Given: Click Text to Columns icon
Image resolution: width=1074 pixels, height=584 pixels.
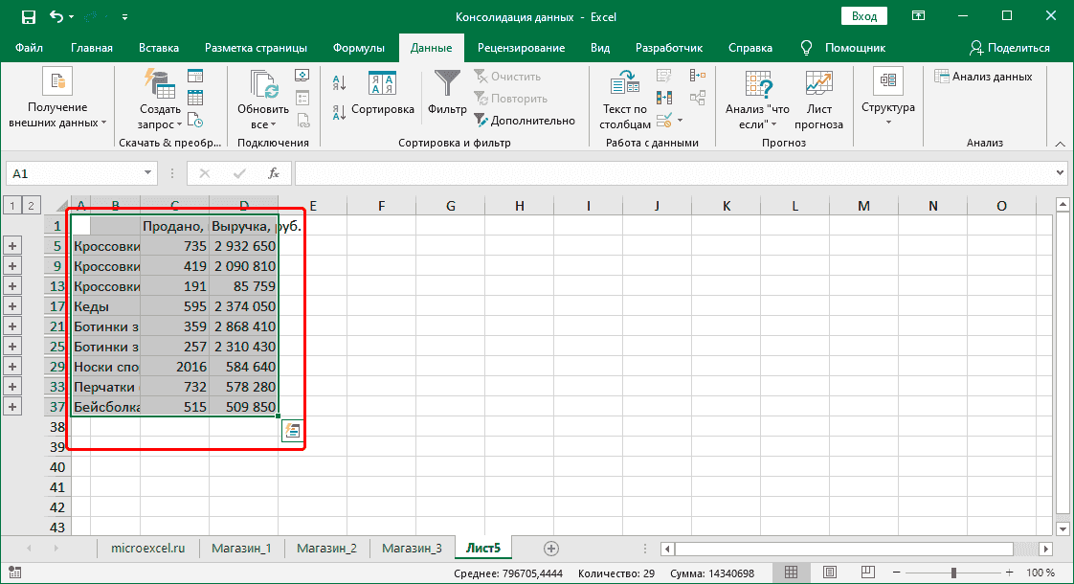Looking at the screenshot, I should (x=624, y=84).
